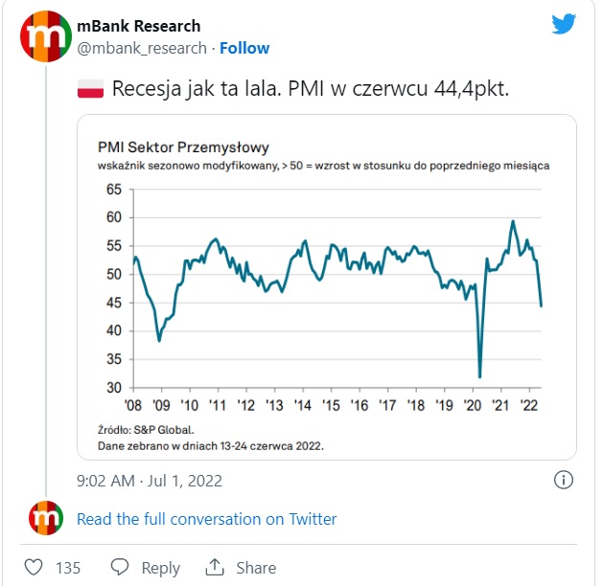603x586 pixels.
Task: Click the reply speech bubble icon
Action: (x=120, y=567)
